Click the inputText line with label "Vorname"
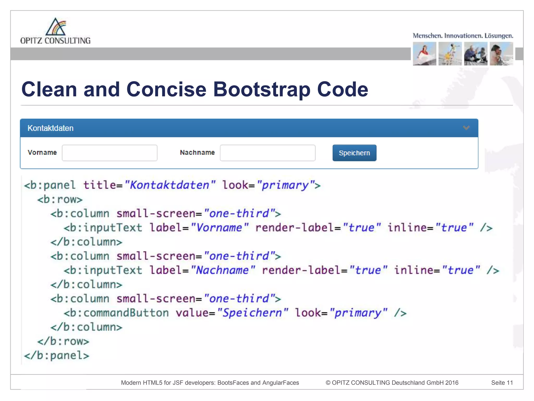 pos(278,228)
